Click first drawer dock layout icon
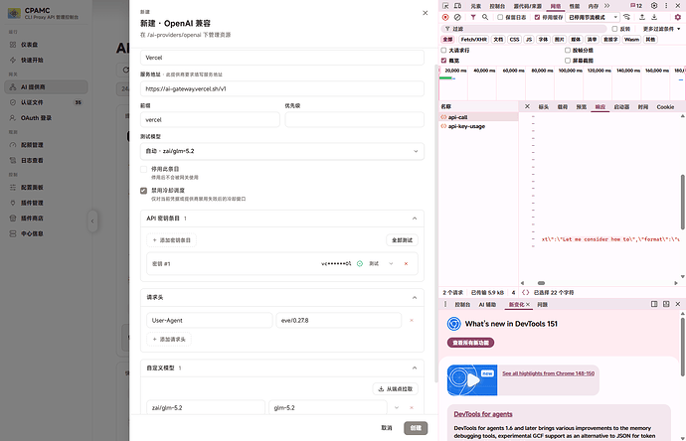Image resolution: width=686 pixels, height=441 pixels. 654,304
